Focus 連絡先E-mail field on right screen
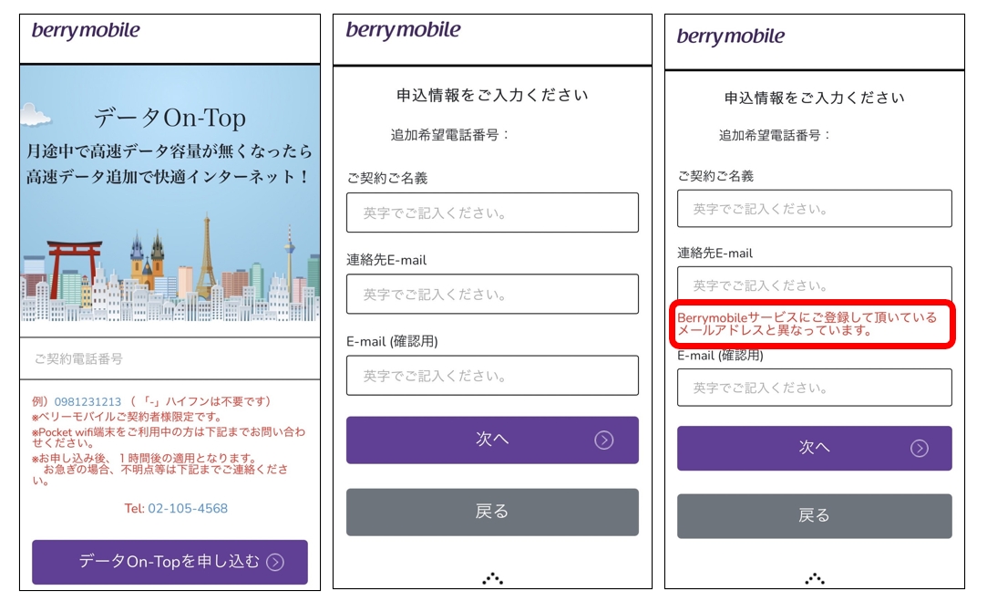This screenshot has height=601, width=987. [815, 285]
